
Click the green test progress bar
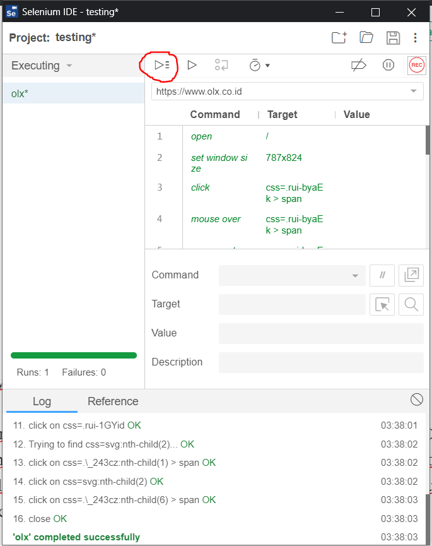(73, 355)
